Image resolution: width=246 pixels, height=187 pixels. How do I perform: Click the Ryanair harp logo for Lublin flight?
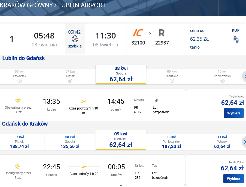click(x=18, y=101)
